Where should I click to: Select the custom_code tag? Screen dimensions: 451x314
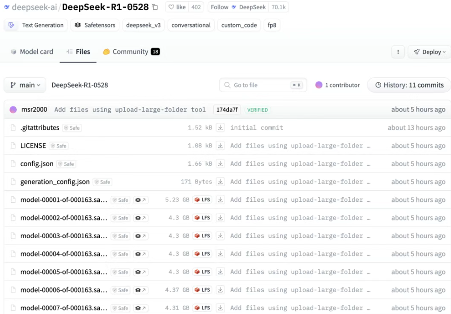click(x=239, y=25)
